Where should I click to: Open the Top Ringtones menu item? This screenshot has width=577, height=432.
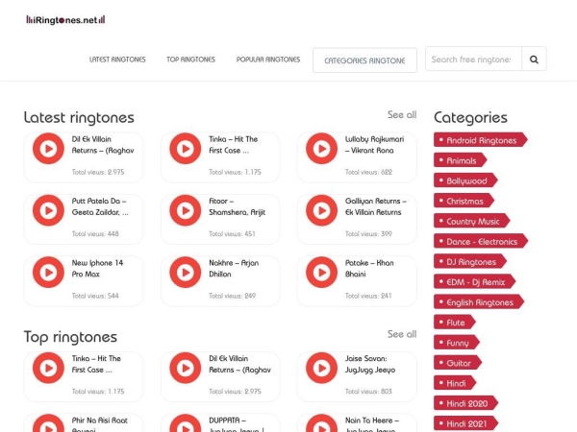[x=190, y=60]
